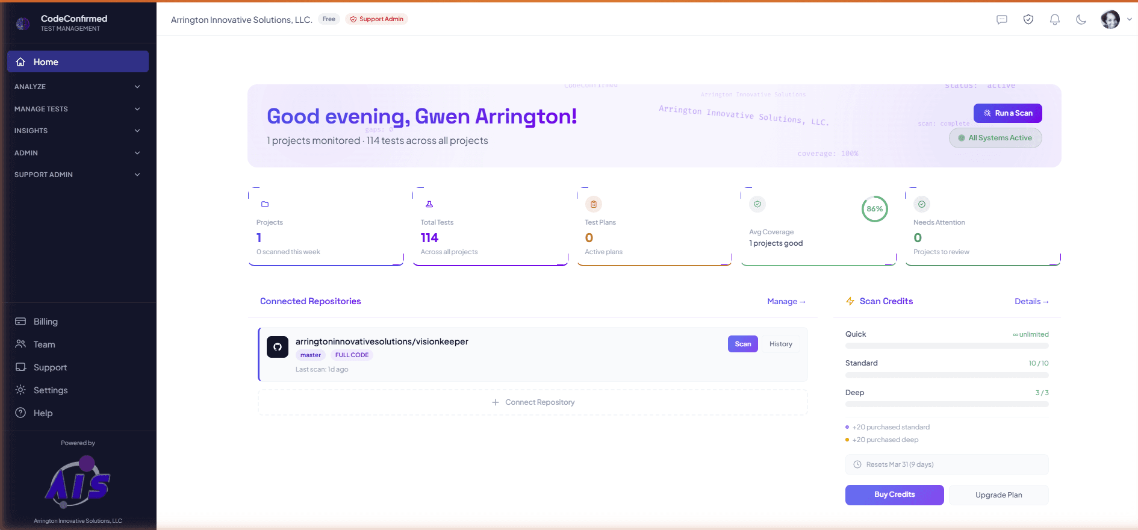Click the Settings gear icon
Screen dimensions: 1138x530
[x=20, y=390]
